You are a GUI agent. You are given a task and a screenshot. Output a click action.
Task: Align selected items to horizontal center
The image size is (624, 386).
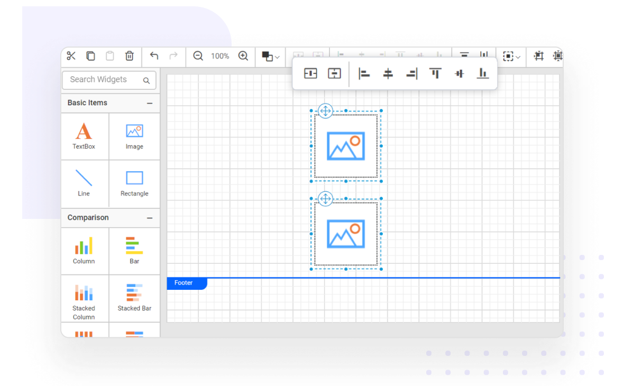(x=388, y=73)
